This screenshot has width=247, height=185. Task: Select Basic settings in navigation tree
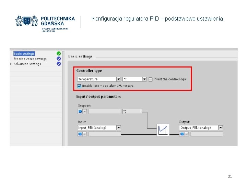[24, 54]
